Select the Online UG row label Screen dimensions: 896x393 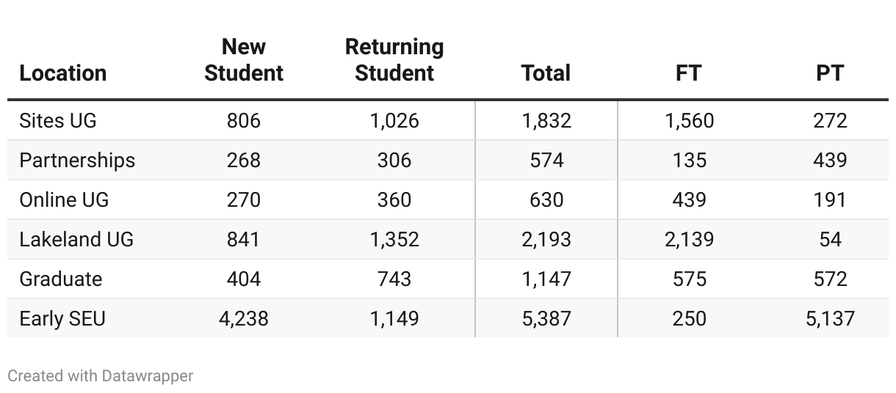(x=64, y=199)
